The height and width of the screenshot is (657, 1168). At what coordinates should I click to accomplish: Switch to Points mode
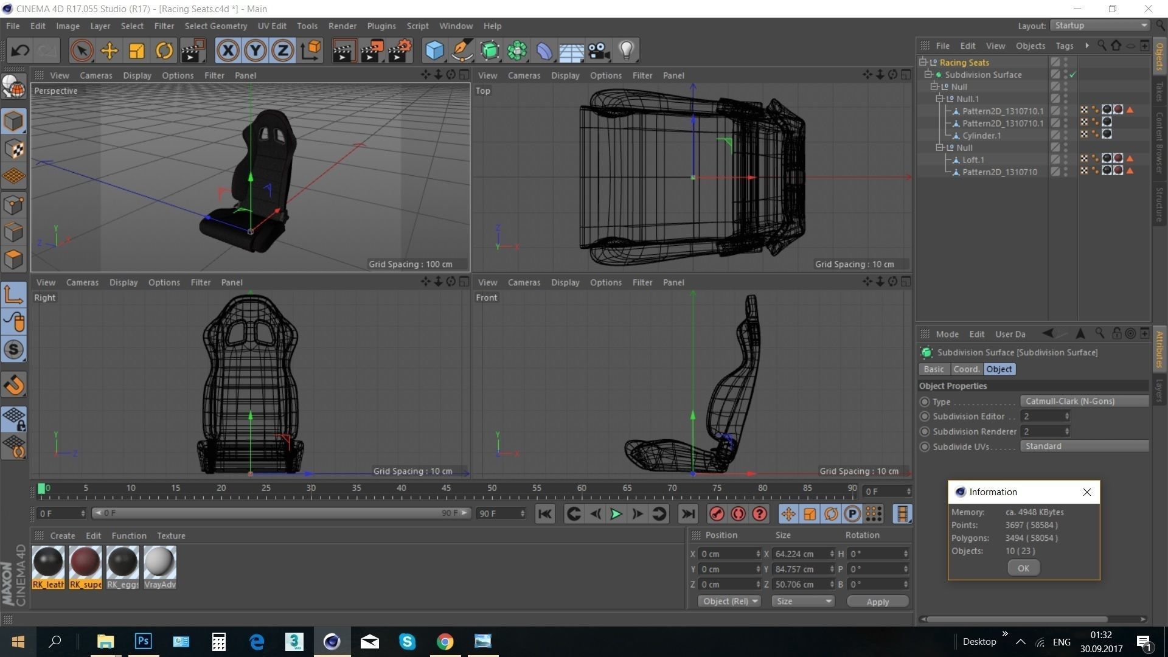pos(13,204)
